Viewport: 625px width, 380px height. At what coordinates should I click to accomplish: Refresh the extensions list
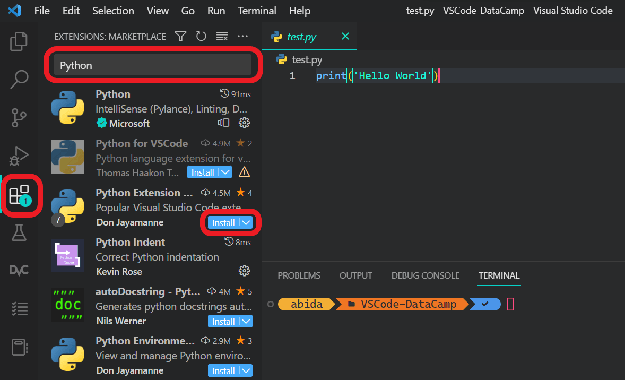click(201, 36)
